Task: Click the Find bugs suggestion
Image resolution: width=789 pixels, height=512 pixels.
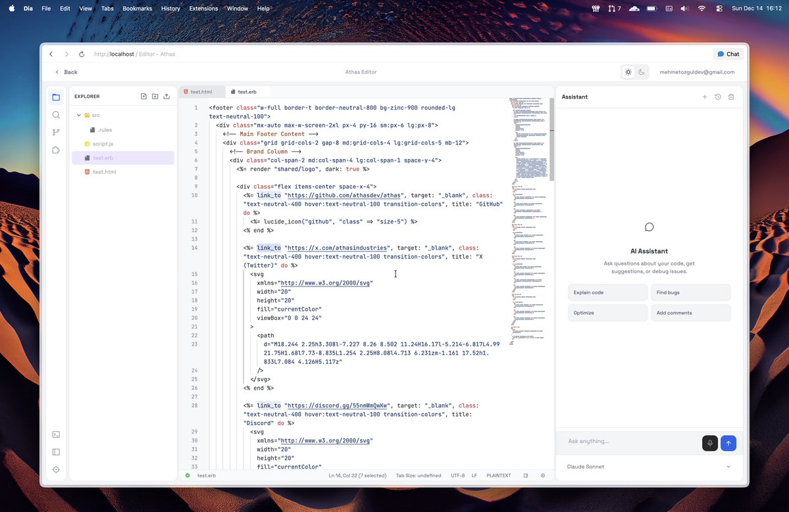Action: pyautogui.click(x=690, y=292)
